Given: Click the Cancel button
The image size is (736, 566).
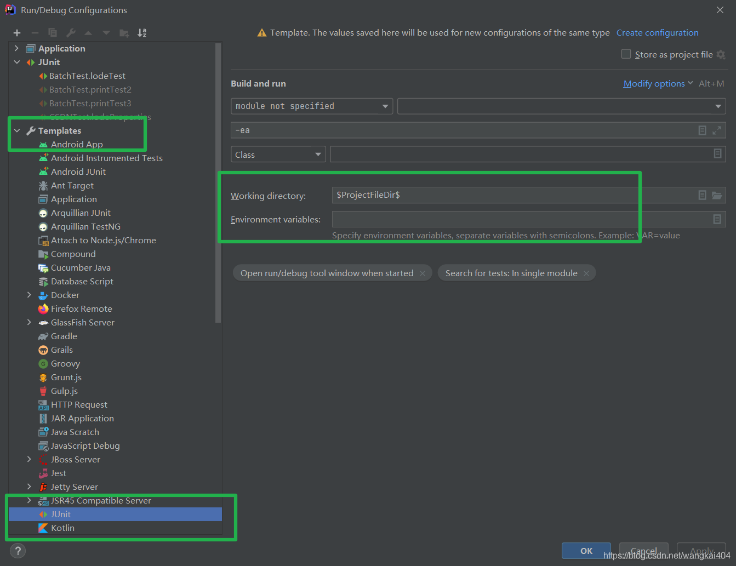Looking at the screenshot, I should click(x=643, y=551).
